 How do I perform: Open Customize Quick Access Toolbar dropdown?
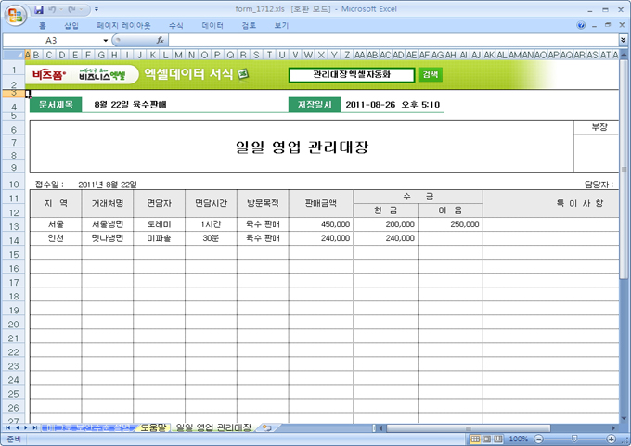(96, 9)
